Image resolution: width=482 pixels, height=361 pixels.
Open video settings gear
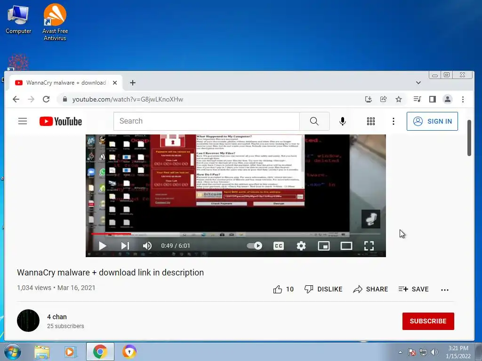(301, 245)
